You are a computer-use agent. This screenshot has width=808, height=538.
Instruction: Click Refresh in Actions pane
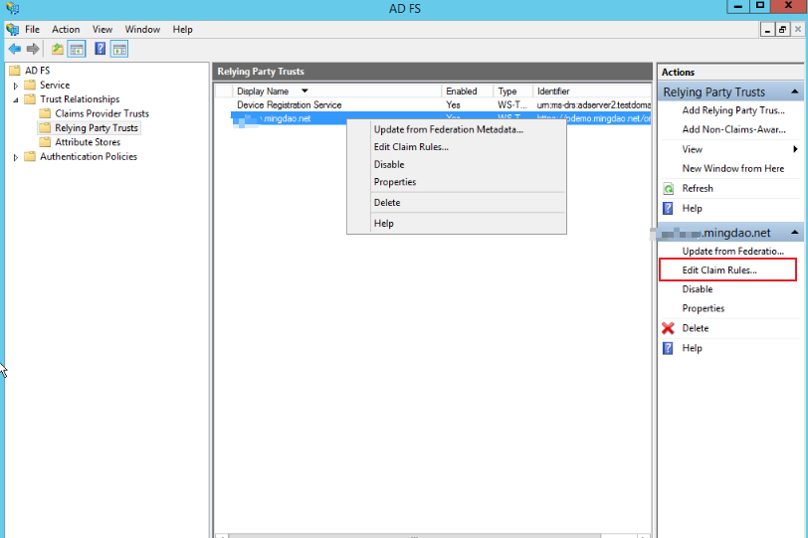coord(698,188)
